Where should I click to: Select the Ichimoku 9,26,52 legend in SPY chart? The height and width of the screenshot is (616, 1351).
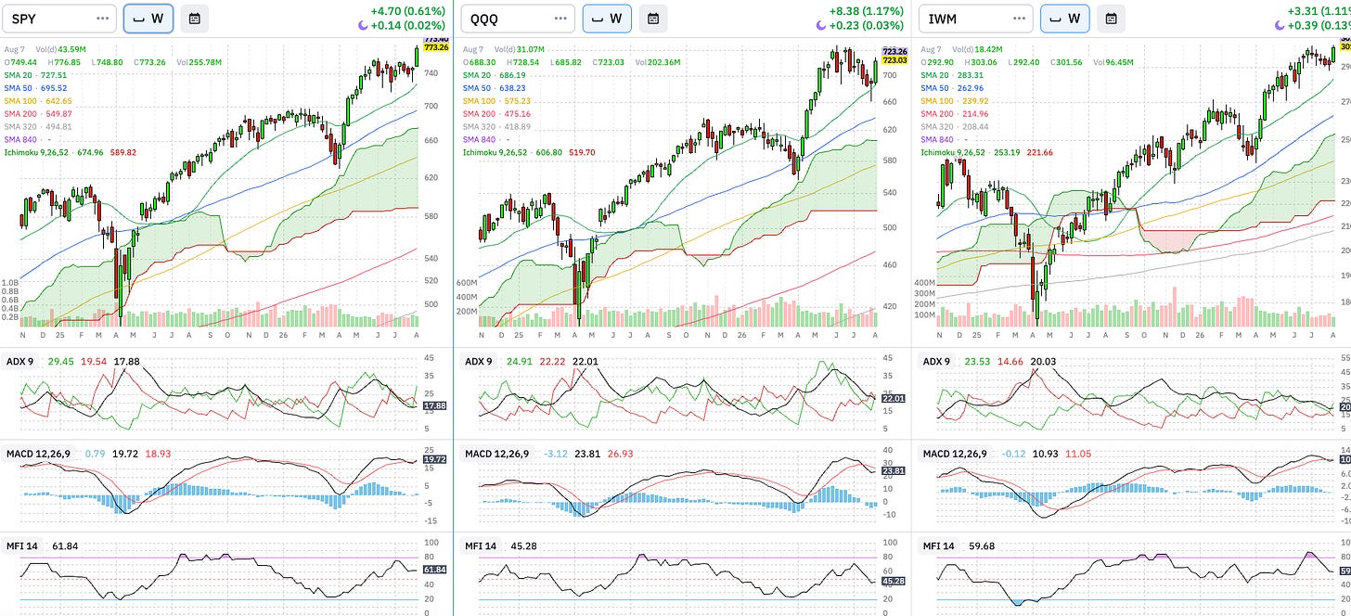(70, 152)
